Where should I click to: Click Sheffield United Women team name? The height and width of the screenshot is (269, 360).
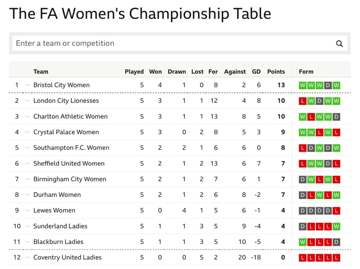[x=69, y=163]
